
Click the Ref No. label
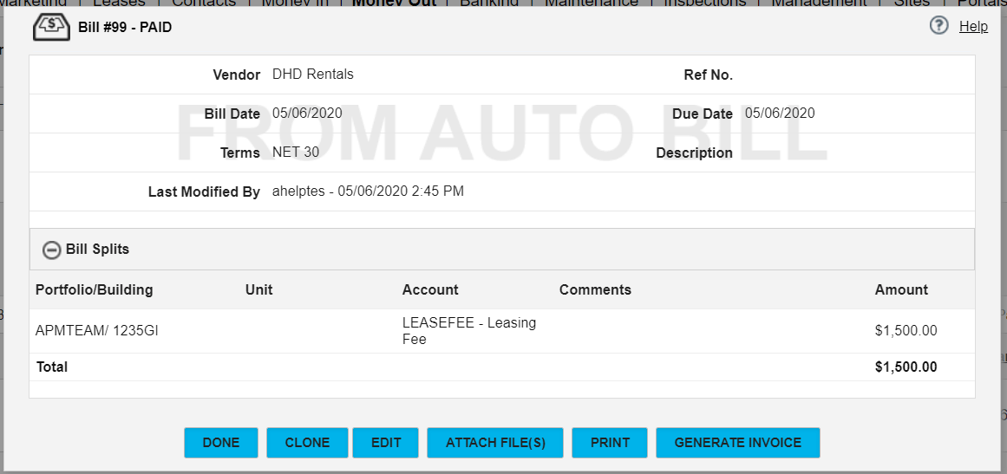(709, 75)
